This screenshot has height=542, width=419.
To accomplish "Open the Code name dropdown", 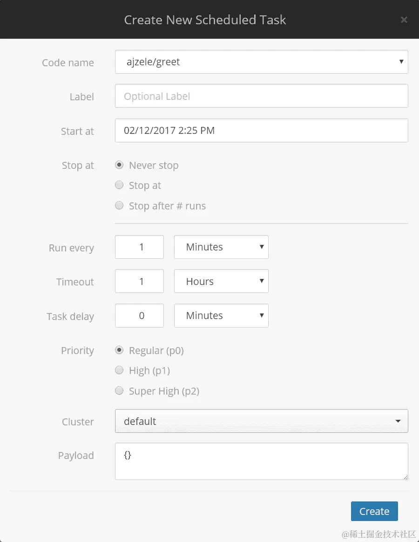I will click(261, 62).
